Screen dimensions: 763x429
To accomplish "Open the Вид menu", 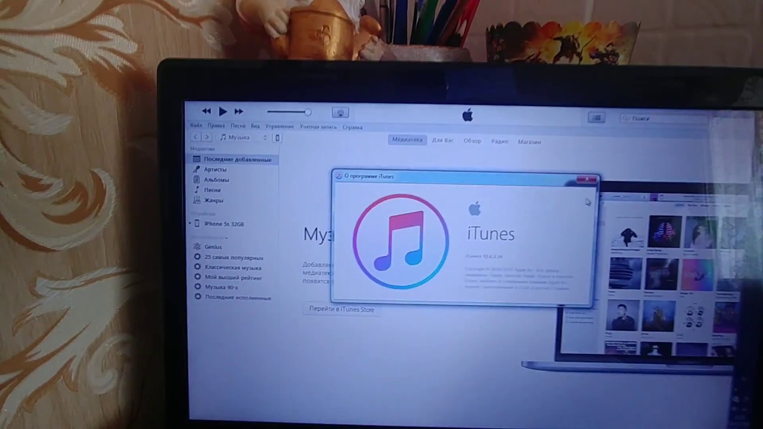I will (x=255, y=126).
